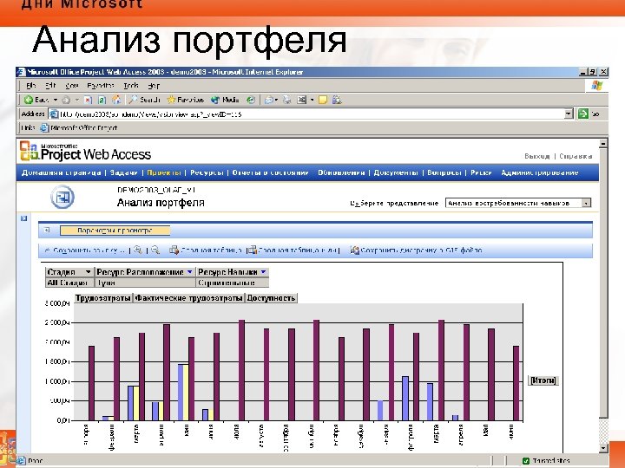Click the Windows flag logo in menu bar

click(596, 85)
